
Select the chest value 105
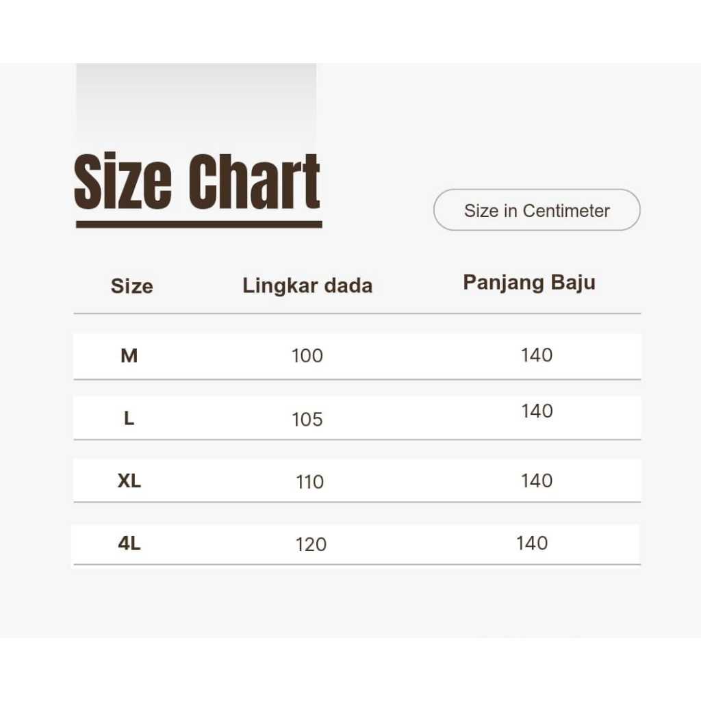(x=307, y=420)
